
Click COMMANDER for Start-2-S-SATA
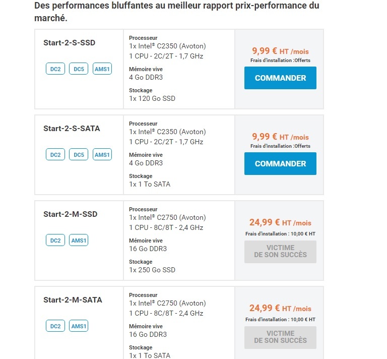280,164
